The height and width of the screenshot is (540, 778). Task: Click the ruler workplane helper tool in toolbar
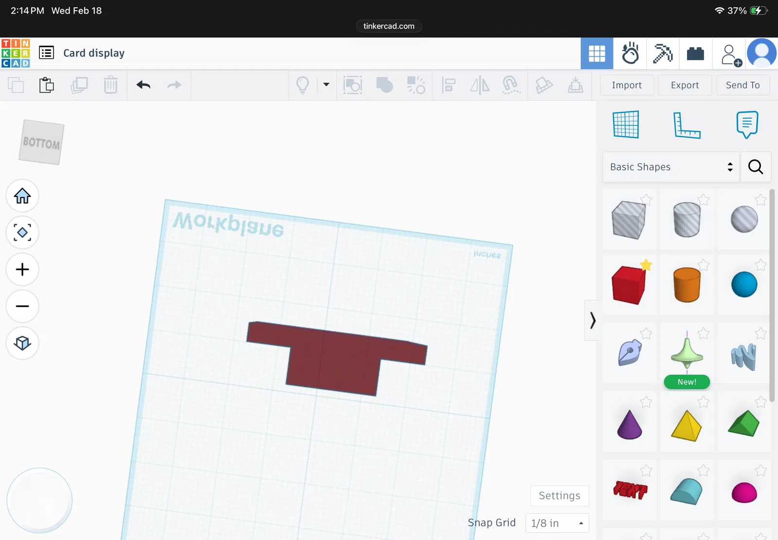(544, 85)
